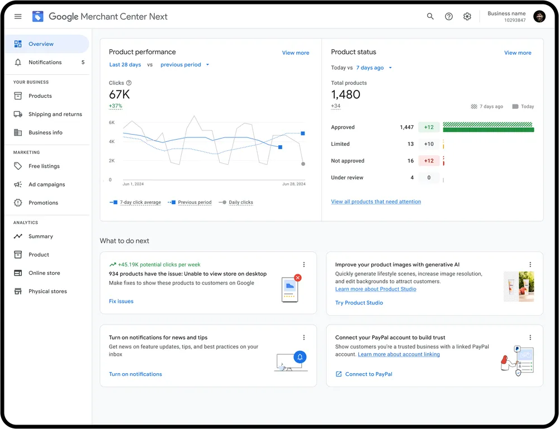Open options menu on PayPal card

(x=530, y=337)
